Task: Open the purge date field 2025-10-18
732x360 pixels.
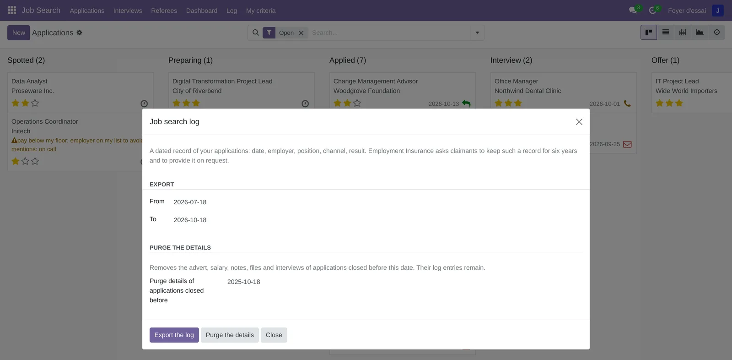Action: point(243,282)
